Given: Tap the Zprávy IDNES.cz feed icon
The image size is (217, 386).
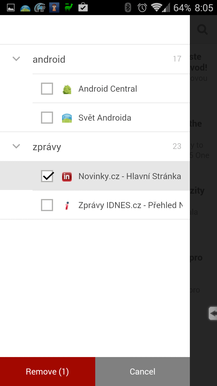Looking at the screenshot, I should [67, 205].
